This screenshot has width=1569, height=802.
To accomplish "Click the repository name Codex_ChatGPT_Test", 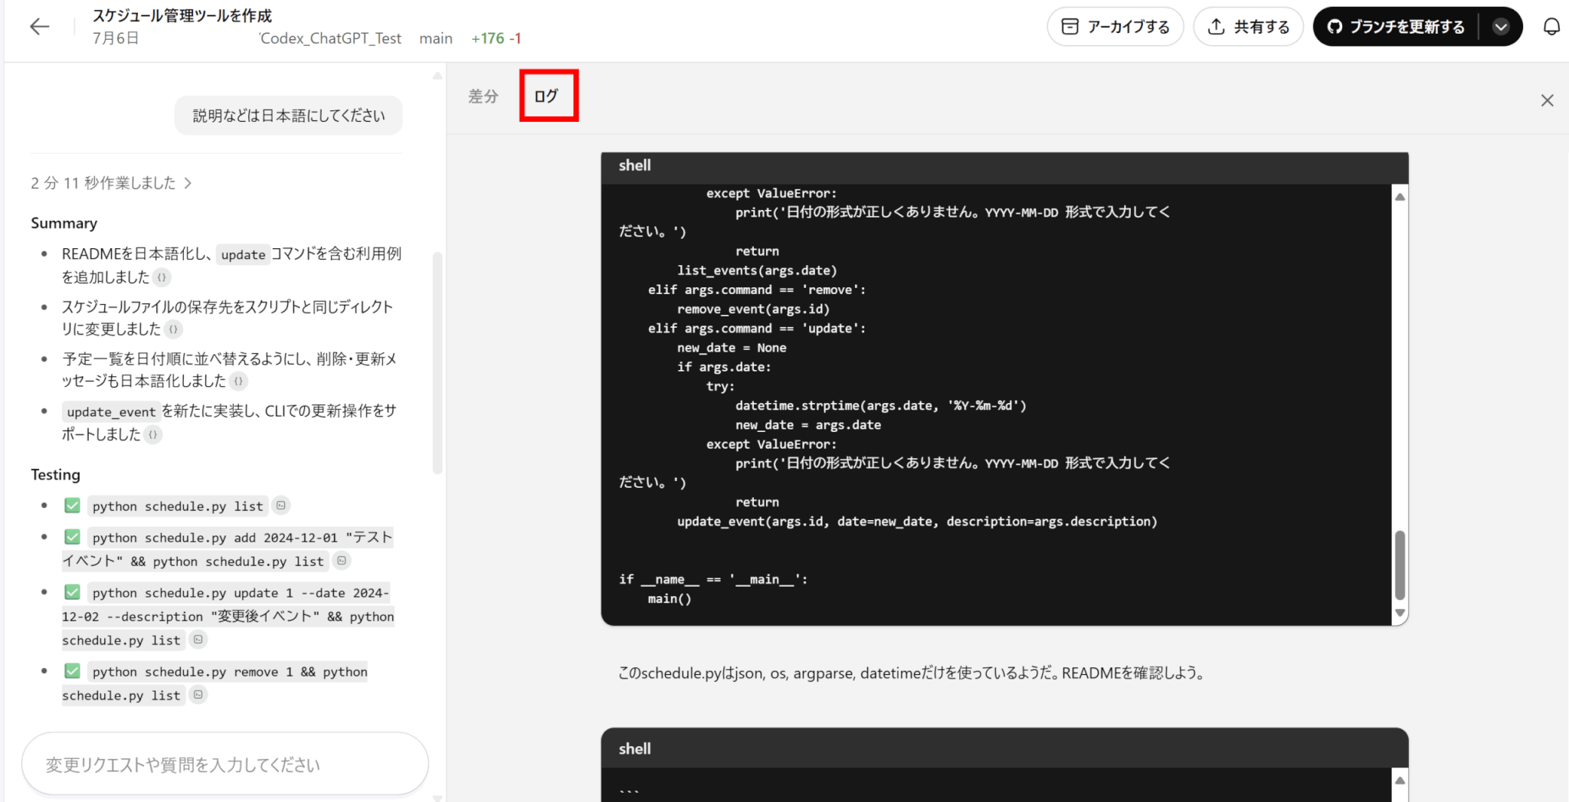I will pos(330,38).
